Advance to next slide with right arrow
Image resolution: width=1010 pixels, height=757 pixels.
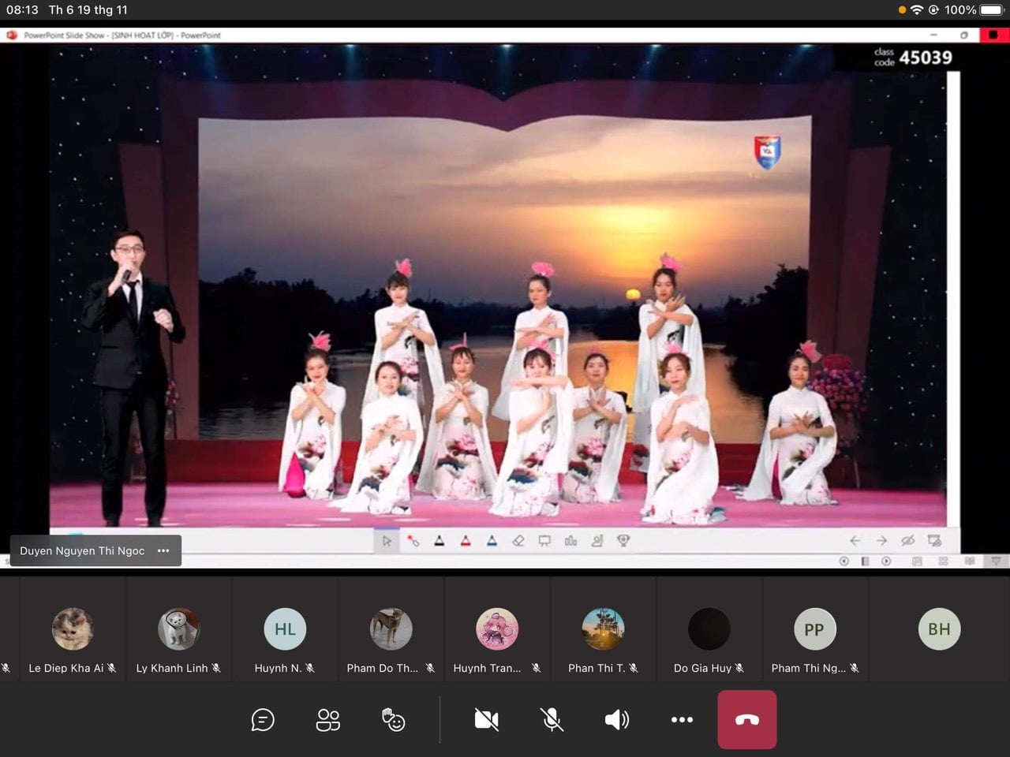pos(881,541)
